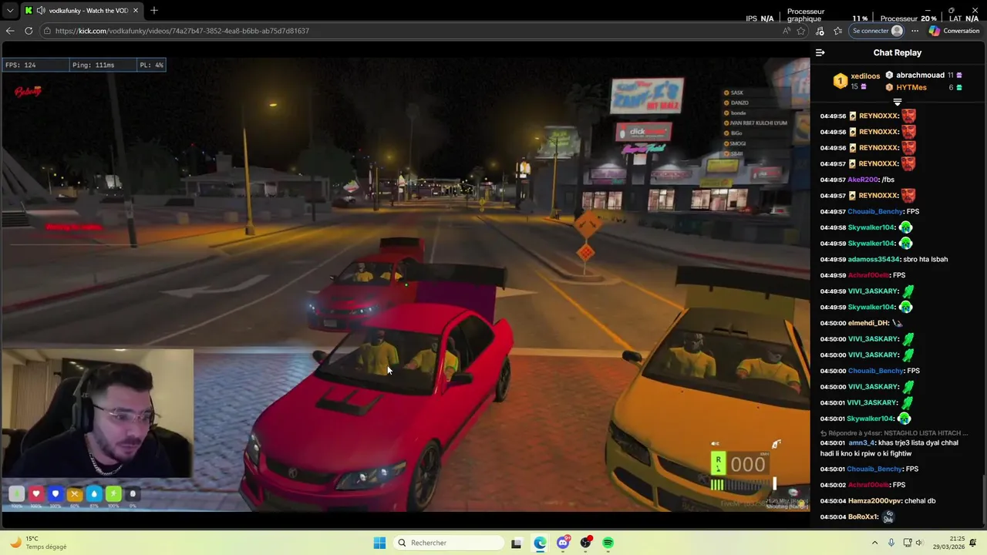Click username BoRoXx1 in chat
The height and width of the screenshot is (555, 987).
pos(863,516)
